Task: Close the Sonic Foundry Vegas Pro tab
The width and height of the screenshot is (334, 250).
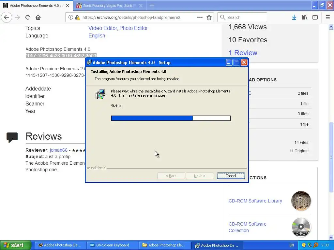Action: coord(141,6)
